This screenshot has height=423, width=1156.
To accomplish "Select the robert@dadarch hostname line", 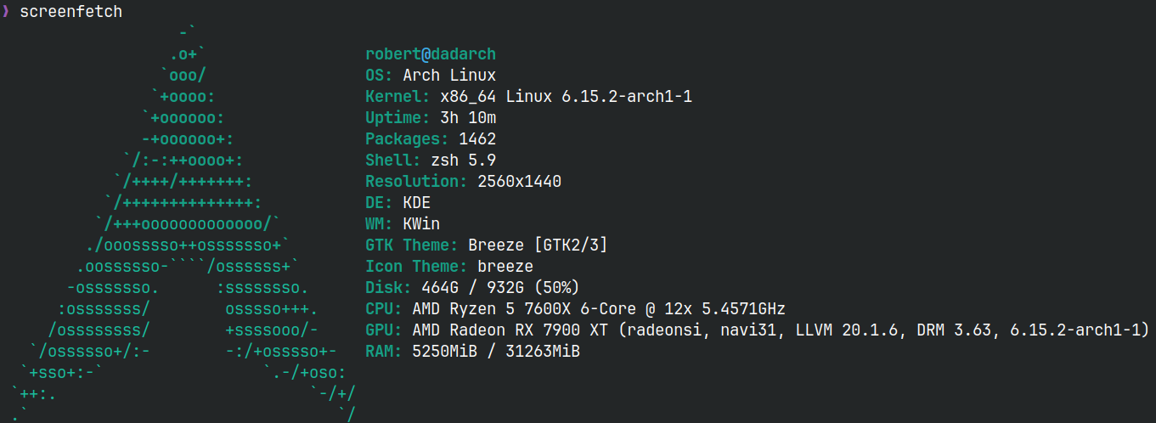I will point(430,54).
